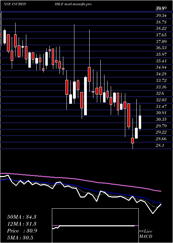This screenshot has width=173, height=243.
Task: Click the last white candlestick on the chart
Action: point(140,122)
